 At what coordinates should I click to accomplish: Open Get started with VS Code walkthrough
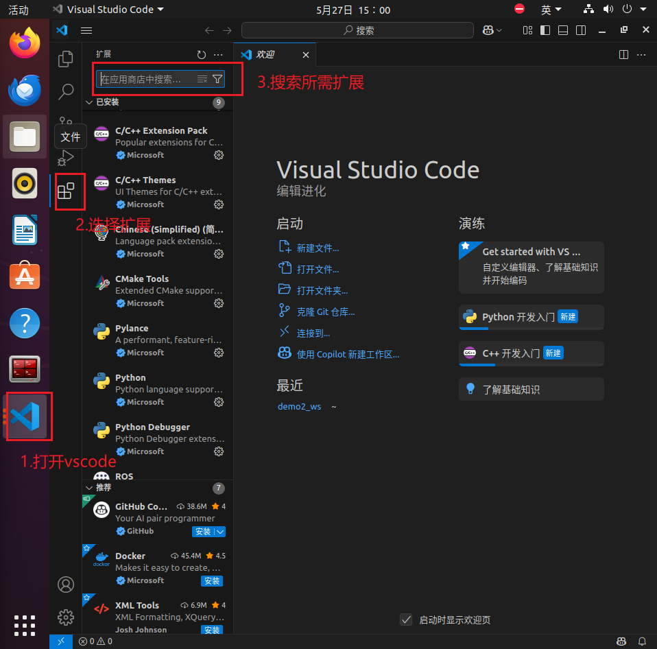pos(531,268)
